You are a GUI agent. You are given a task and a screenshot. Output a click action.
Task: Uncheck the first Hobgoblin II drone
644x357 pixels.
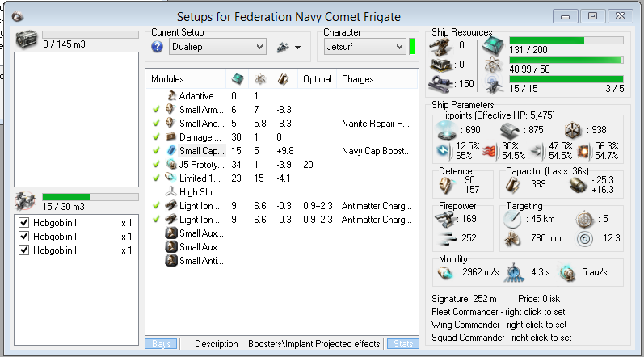(x=23, y=223)
